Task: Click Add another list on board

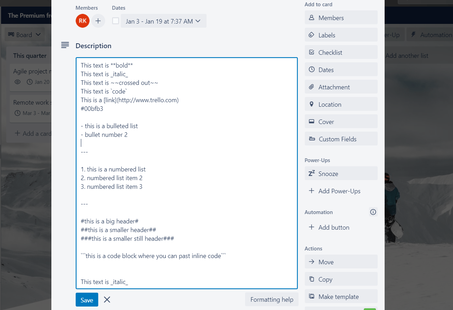Action: click(x=407, y=55)
